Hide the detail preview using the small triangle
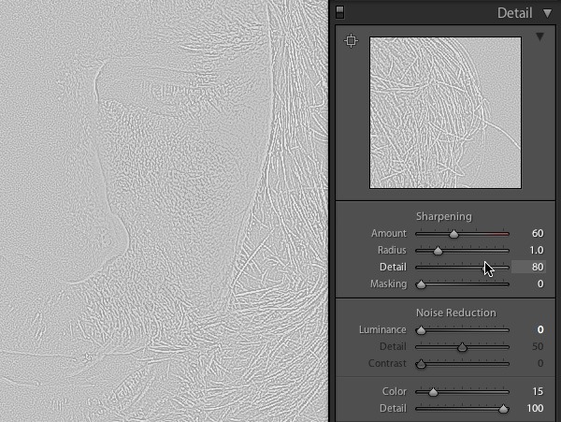The height and width of the screenshot is (422, 561). (x=539, y=36)
